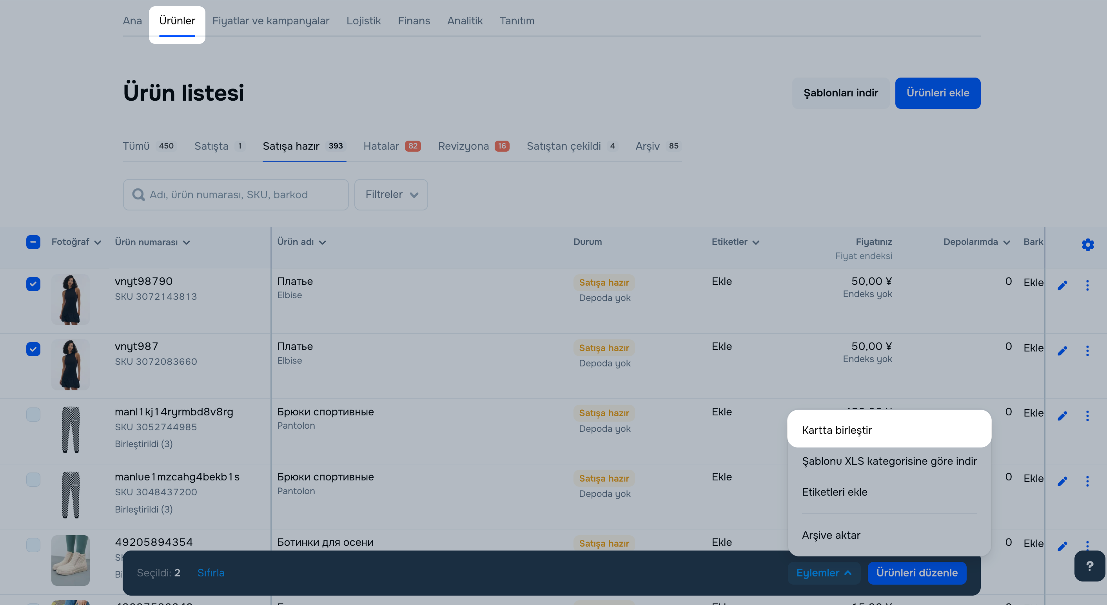Click pencil edit icon for vnyt98790
This screenshot has width=1107, height=605.
pos(1062,285)
